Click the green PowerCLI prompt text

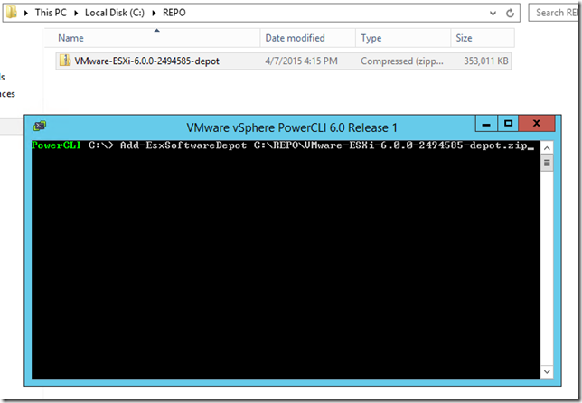tap(56, 145)
